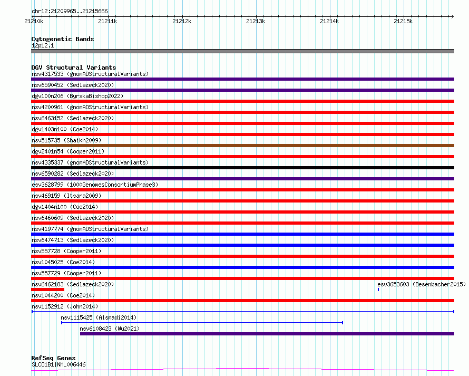
Task: Click the dgv1404n100 (Coe2014) label
Action: point(65,207)
